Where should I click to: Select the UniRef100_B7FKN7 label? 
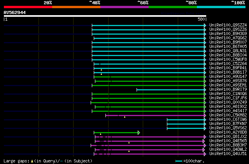tap(228, 124)
